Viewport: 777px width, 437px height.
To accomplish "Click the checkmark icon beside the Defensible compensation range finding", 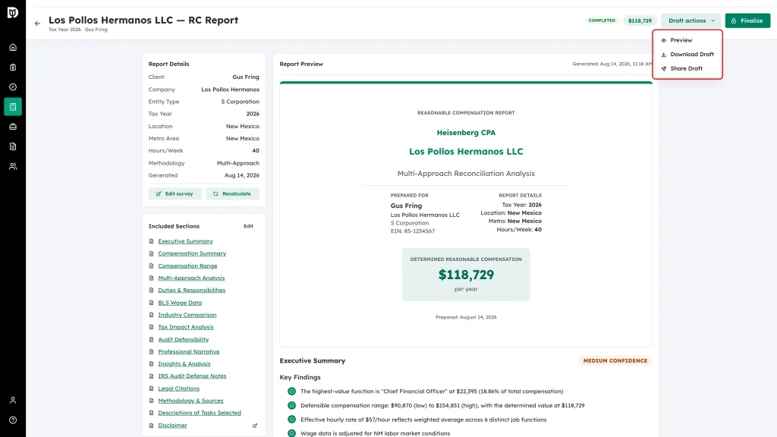I will [291, 405].
